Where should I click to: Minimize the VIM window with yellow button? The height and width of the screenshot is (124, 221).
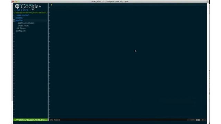pos(16,1)
